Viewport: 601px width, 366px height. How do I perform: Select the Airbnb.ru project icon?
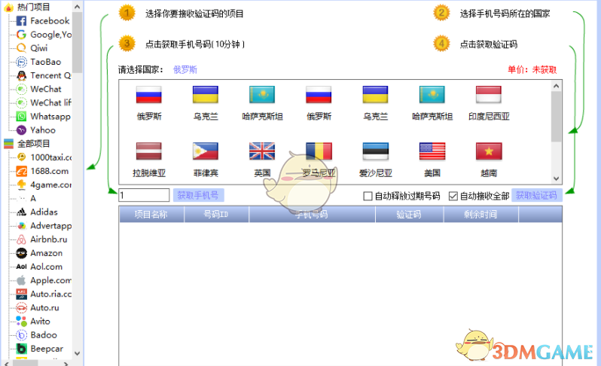point(21,239)
